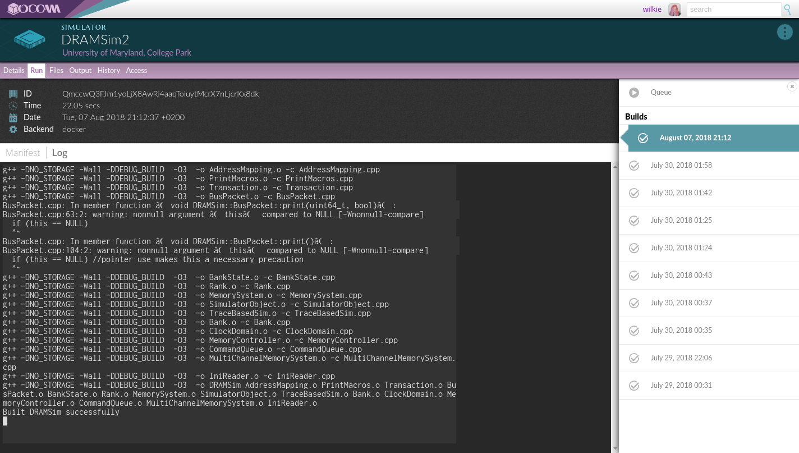
Task: Open the July 30, 2018 01:42 build
Action: 709,193
